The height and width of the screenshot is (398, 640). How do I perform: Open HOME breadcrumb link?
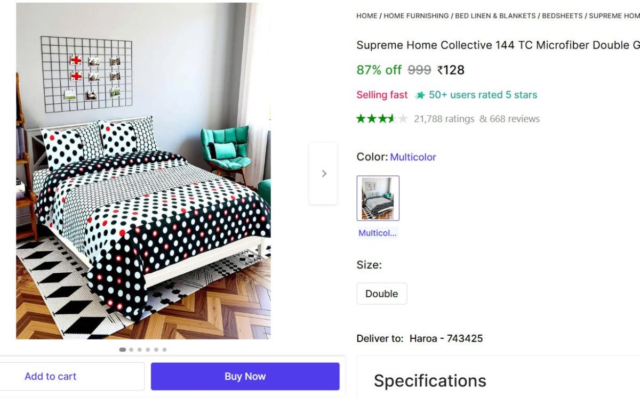point(367,16)
